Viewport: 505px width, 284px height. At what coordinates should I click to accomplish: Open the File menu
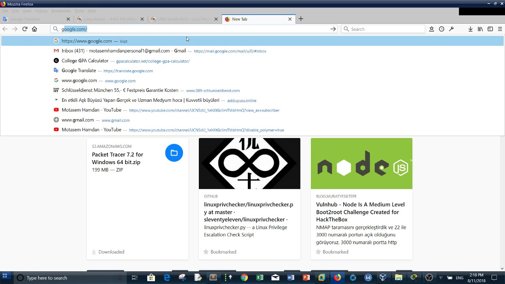coord(5,11)
